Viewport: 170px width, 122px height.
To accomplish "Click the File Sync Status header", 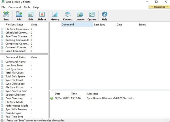I will 17,24.
